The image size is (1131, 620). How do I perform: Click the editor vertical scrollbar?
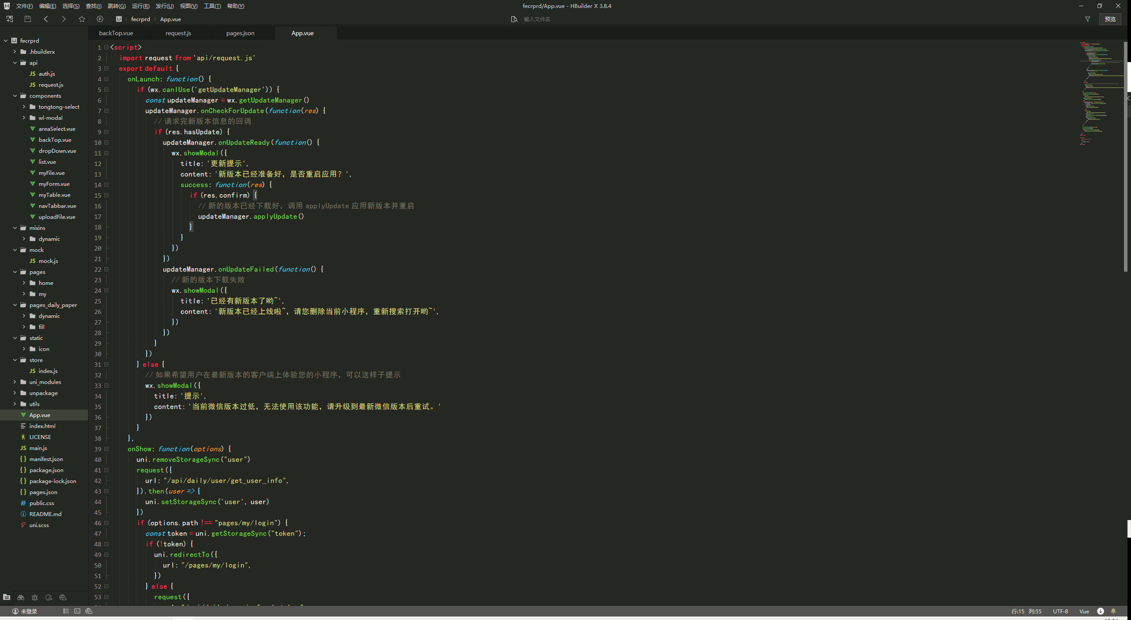pyautogui.click(x=1125, y=156)
